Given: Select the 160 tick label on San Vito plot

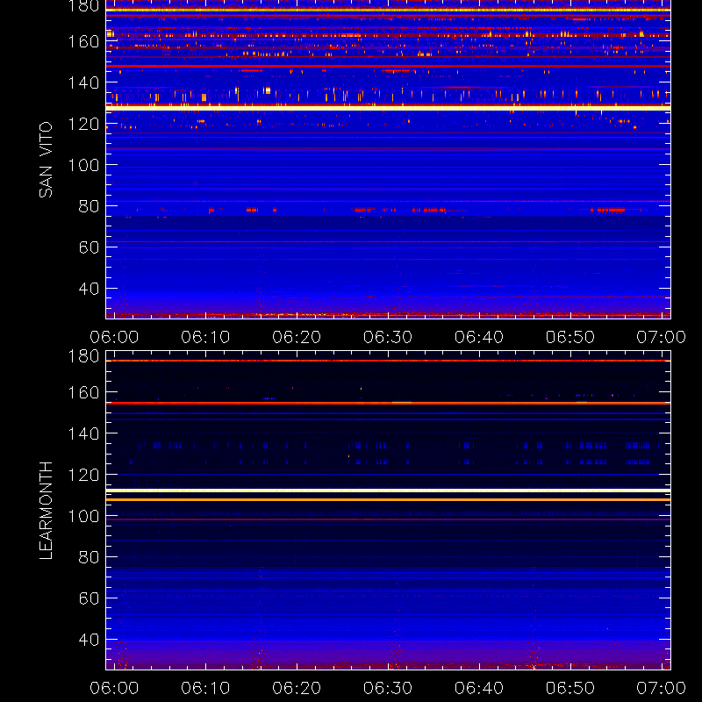Looking at the screenshot, I should tap(83, 41).
